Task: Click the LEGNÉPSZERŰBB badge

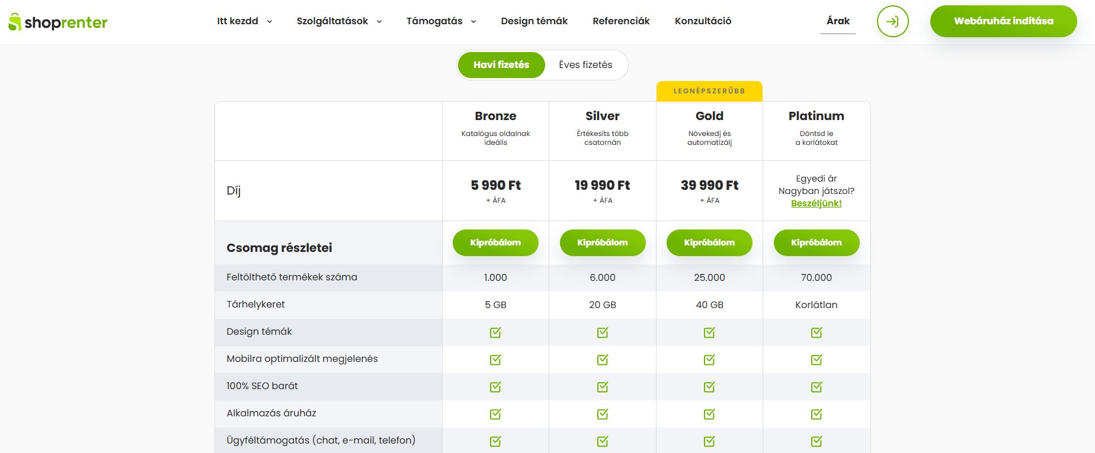Action: (x=709, y=91)
